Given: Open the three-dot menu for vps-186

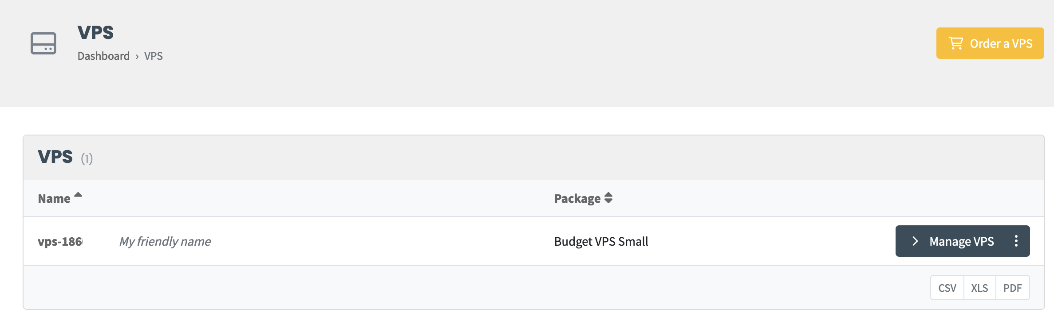Looking at the screenshot, I should tap(1016, 241).
